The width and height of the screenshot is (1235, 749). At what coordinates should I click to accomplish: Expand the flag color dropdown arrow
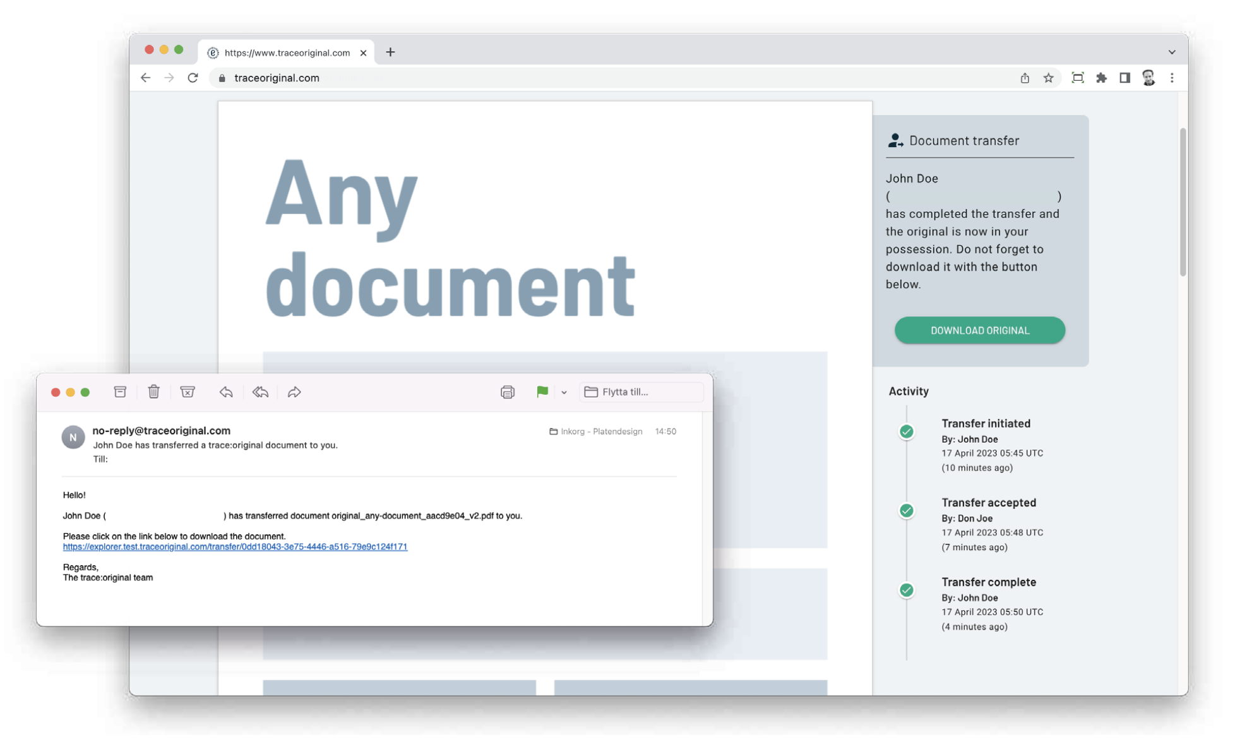pos(564,393)
